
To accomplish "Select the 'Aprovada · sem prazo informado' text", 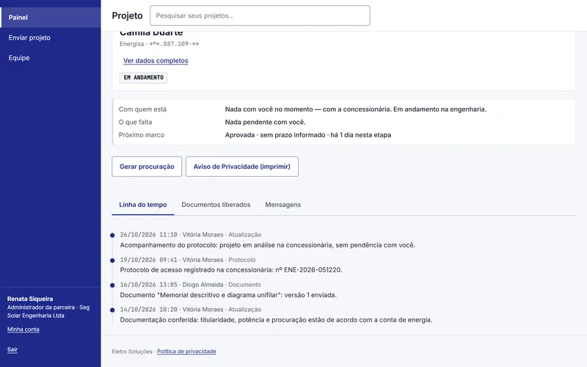I will tap(275, 135).
